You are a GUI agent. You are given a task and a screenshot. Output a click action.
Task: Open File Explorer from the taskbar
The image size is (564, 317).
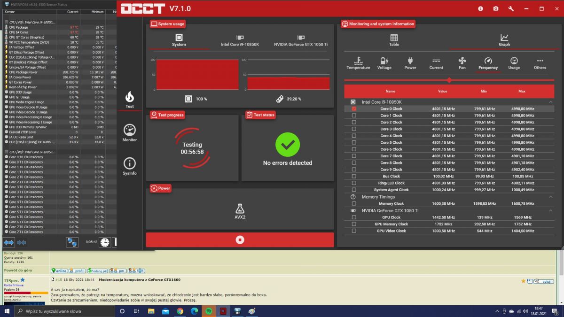tap(151, 311)
